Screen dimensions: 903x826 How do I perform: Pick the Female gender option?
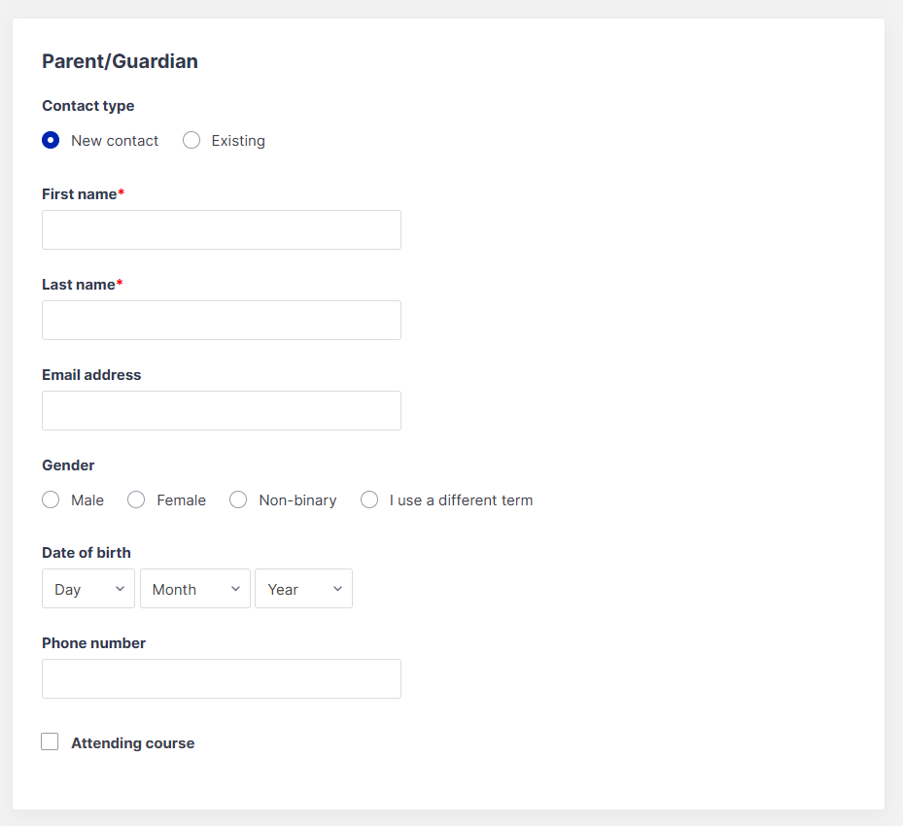(136, 499)
